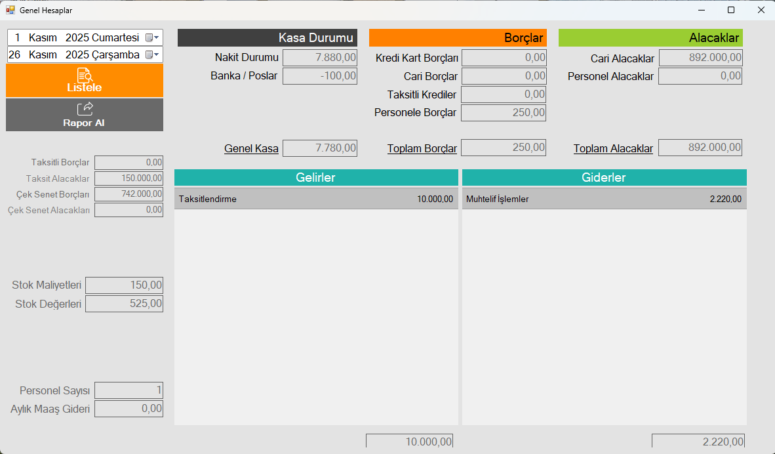775x454 pixels.
Task: Open the Toplam Borçlar underlined link
Action: [422, 148]
